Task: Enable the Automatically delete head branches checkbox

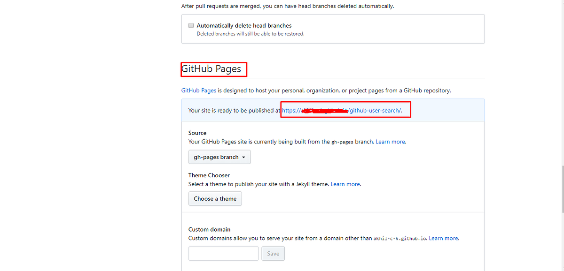Action: (x=191, y=25)
